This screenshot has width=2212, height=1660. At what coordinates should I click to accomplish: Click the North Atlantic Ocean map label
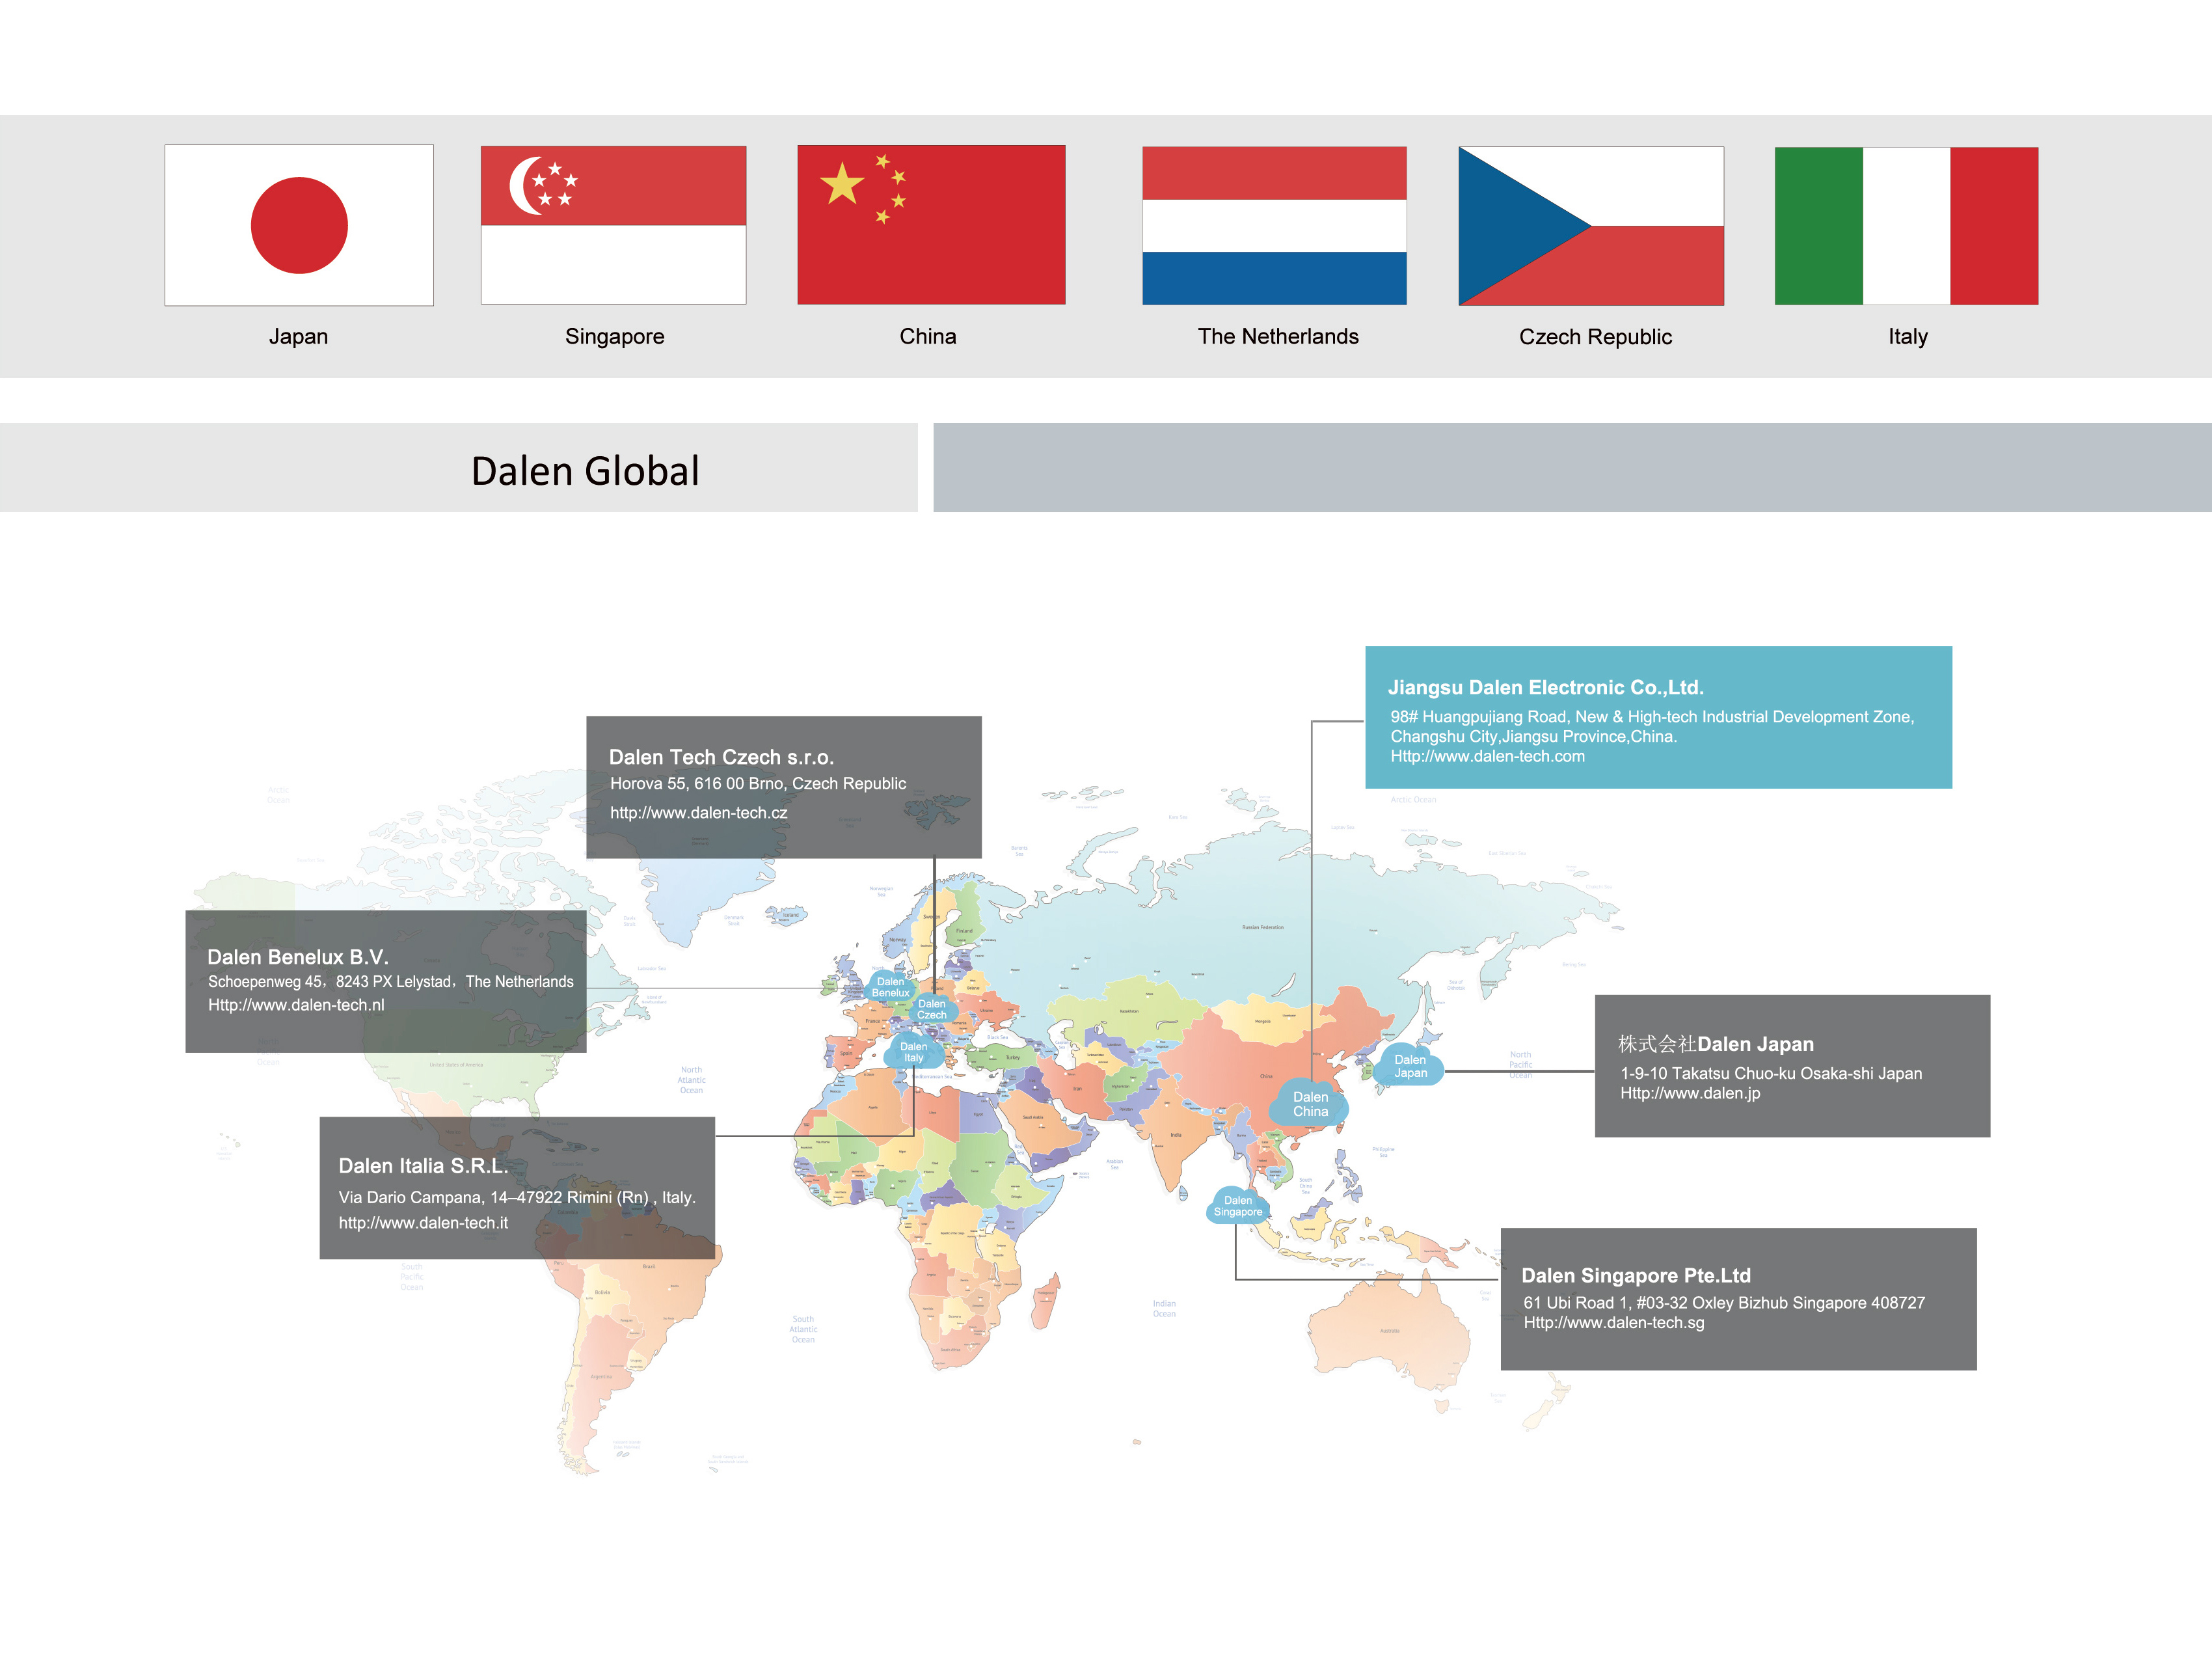tap(691, 1080)
